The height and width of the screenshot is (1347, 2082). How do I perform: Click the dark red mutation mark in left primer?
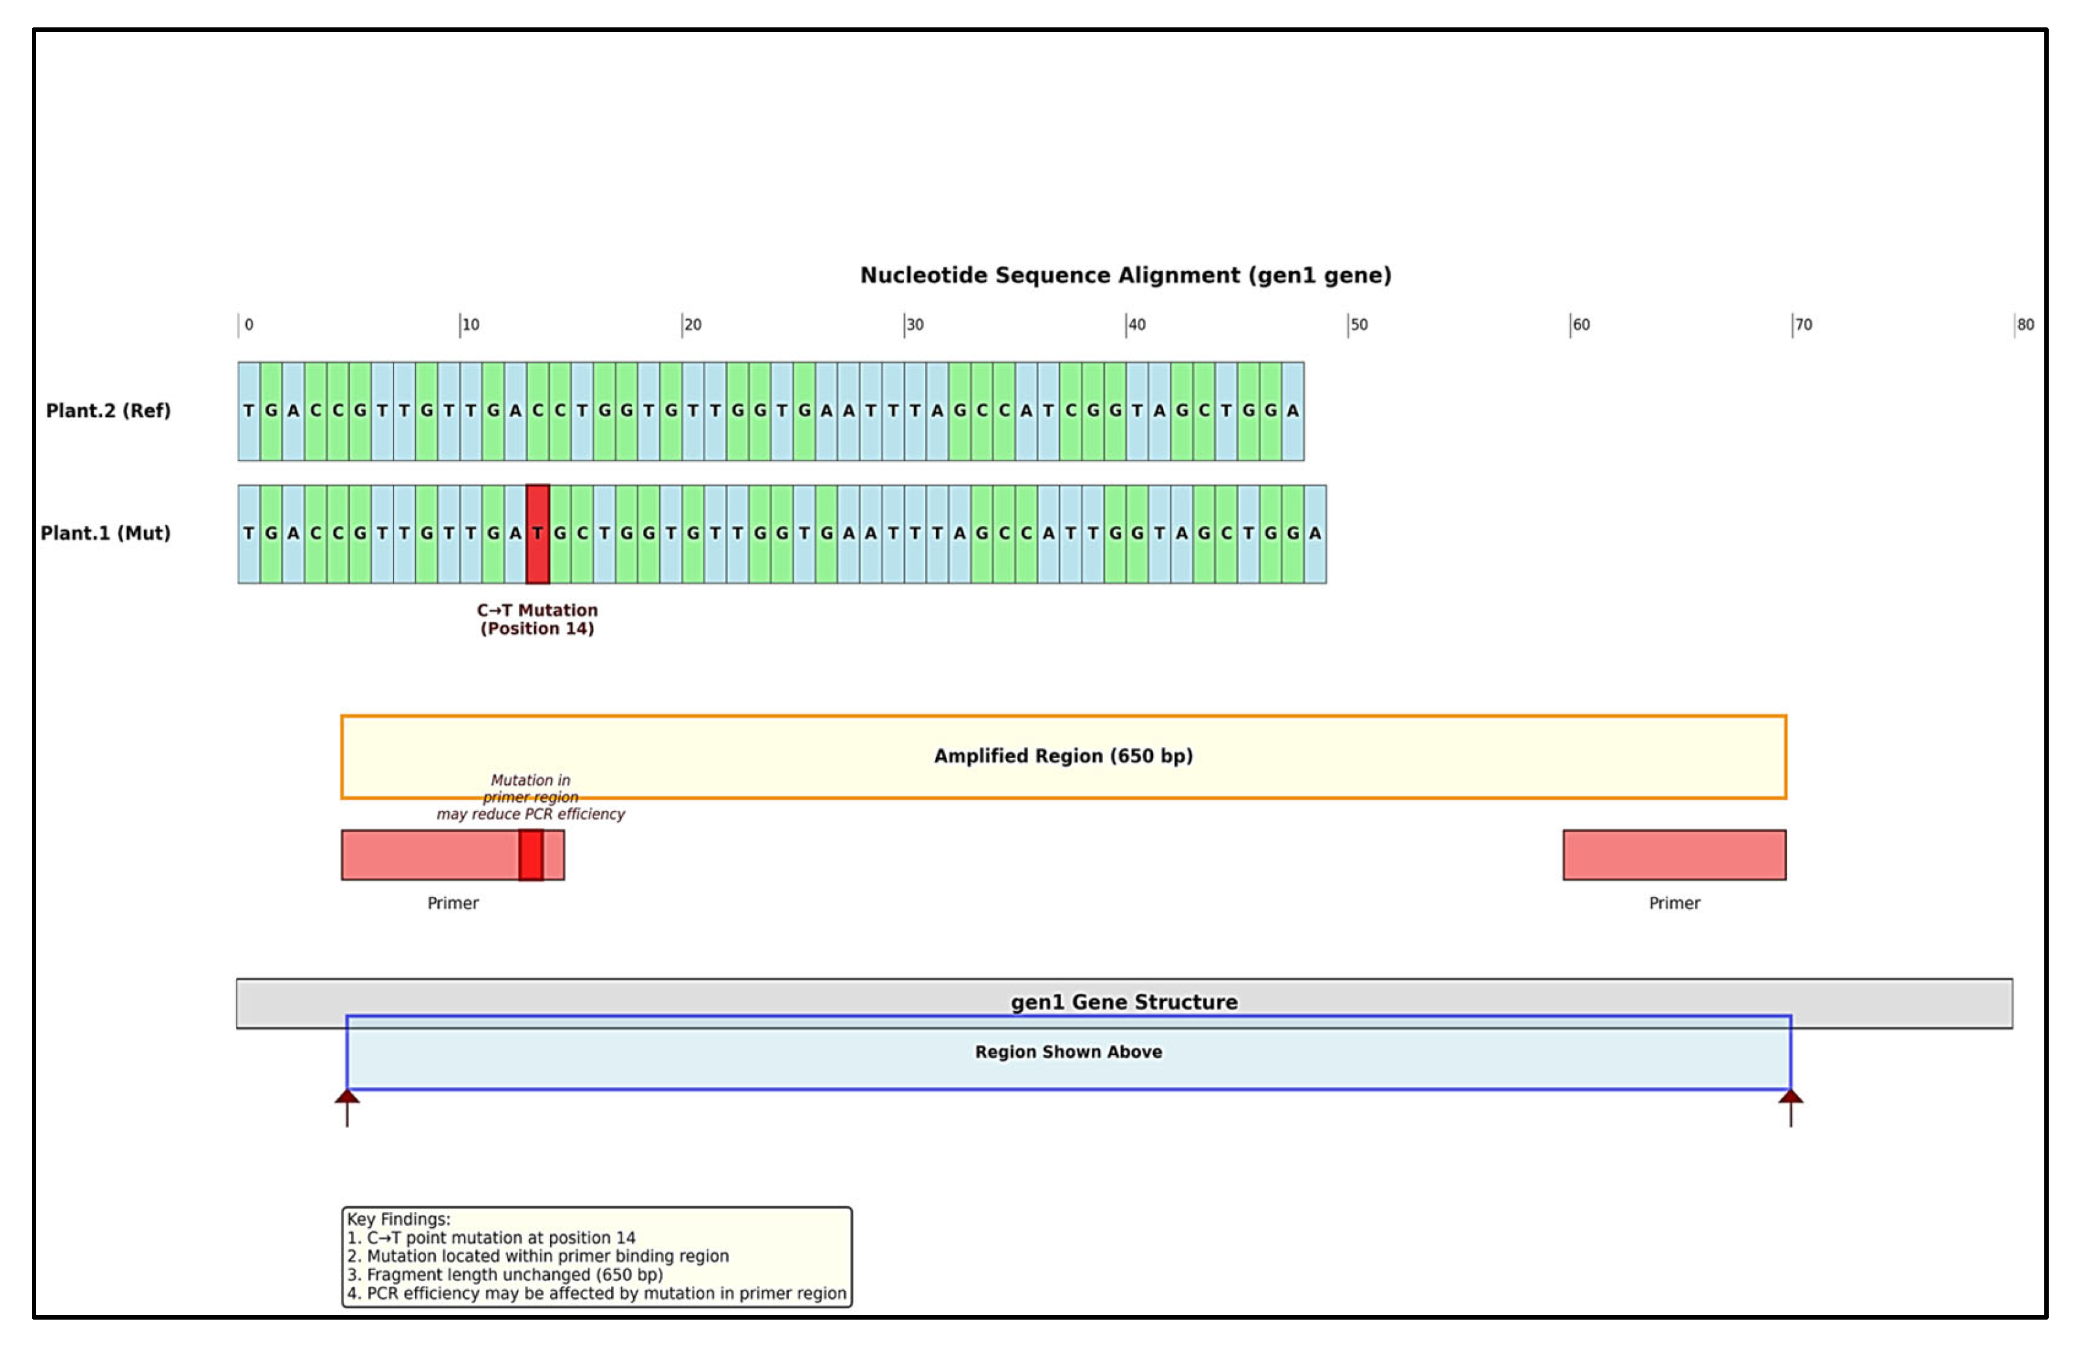pos(530,855)
